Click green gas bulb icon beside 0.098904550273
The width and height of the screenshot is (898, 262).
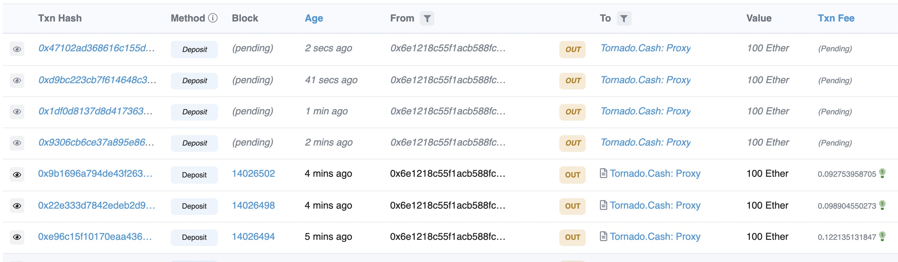[882, 205]
